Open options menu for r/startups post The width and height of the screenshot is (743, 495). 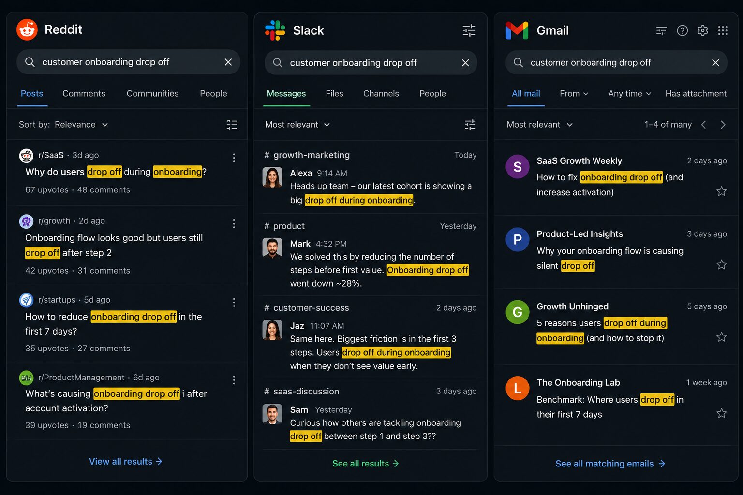click(234, 302)
